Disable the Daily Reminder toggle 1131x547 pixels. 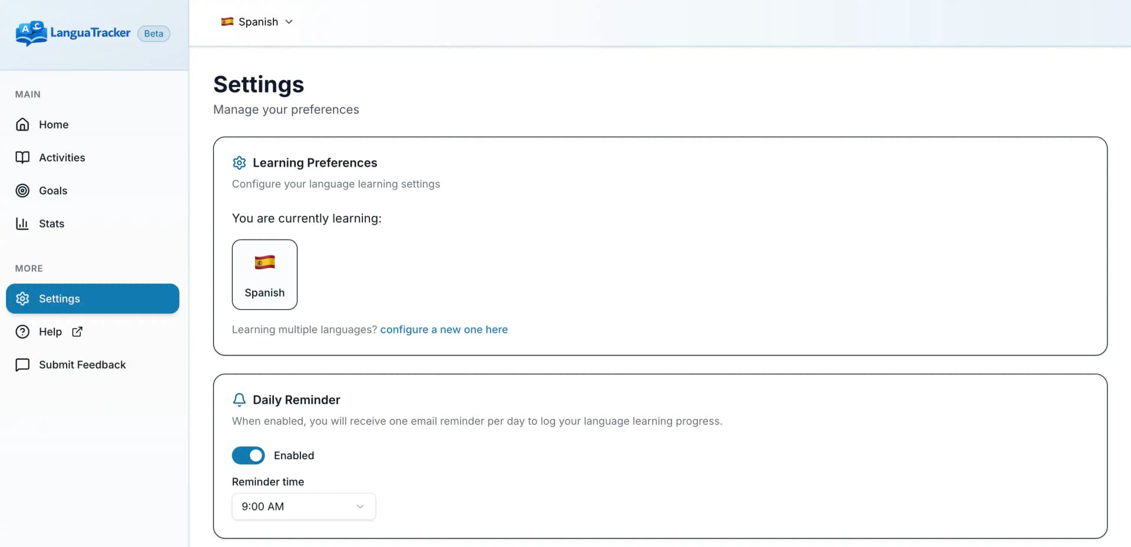pos(248,455)
